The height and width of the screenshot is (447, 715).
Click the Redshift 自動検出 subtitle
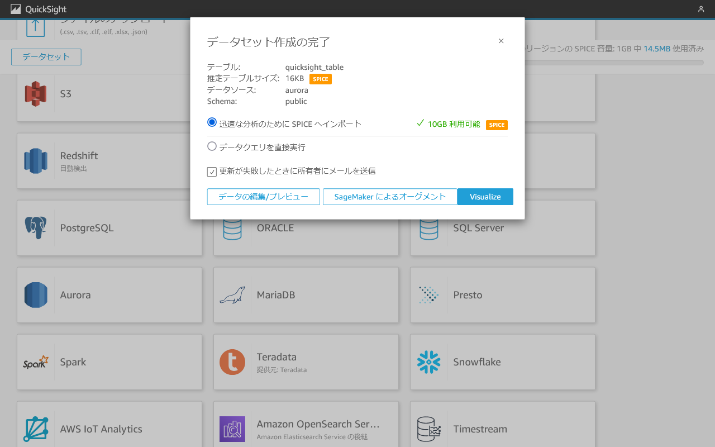click(x=74, y=168)
